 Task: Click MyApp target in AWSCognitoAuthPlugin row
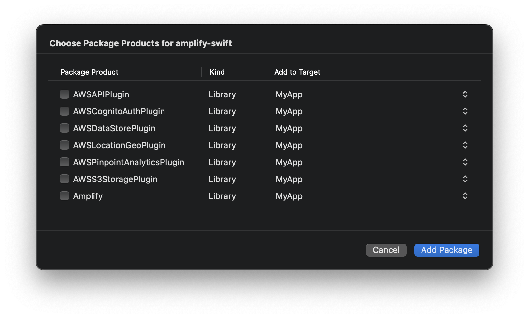pos(289,111)
